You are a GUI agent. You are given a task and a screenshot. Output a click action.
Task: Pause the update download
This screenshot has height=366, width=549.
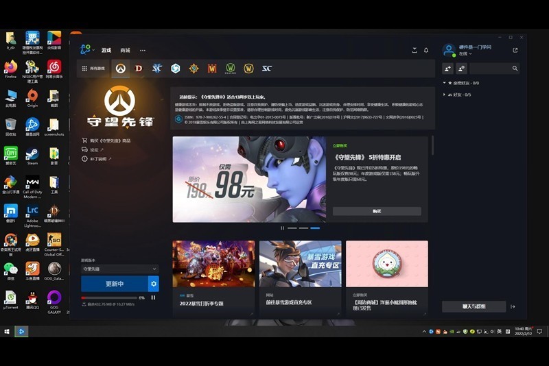coord(153,297)
